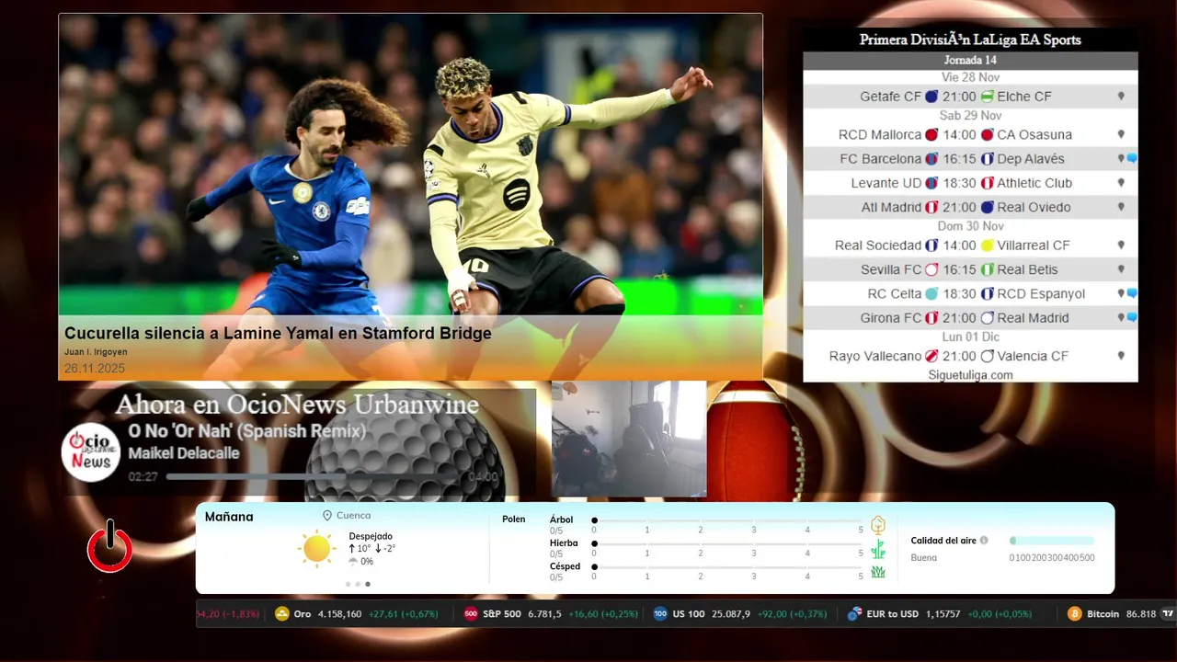
Task: Click the Dom 30 Nov date header
Action: [970, 226]
